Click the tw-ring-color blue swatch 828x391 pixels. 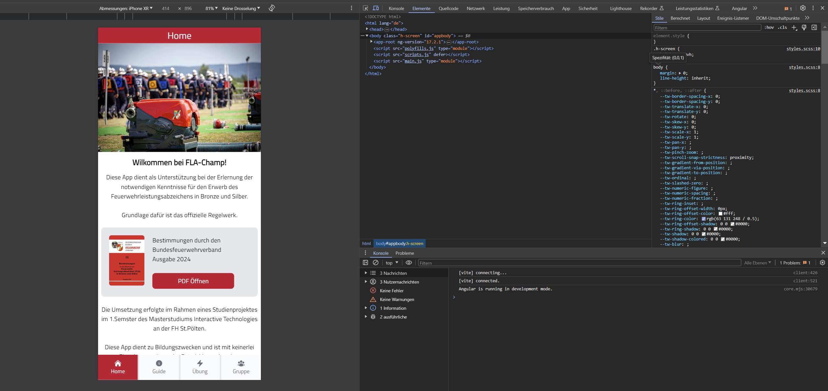pyautogui.click(x=703, y=219)
